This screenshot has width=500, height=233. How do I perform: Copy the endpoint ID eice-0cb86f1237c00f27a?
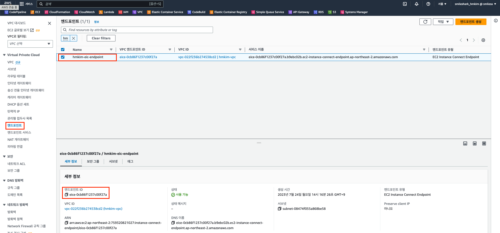(x=66, y=195)
